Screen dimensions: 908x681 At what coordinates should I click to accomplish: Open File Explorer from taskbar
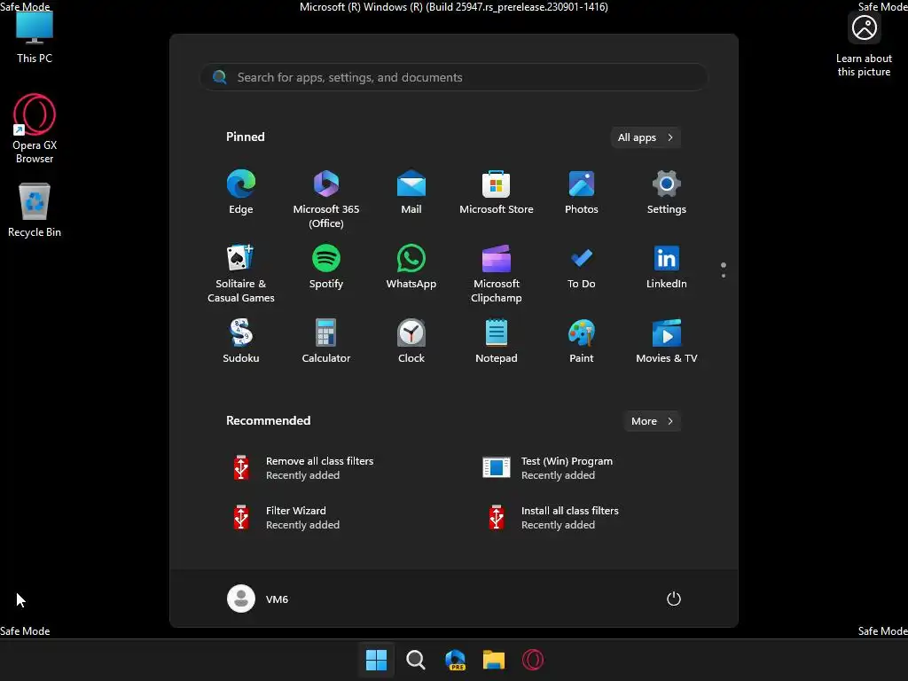(x=494, y=660)
